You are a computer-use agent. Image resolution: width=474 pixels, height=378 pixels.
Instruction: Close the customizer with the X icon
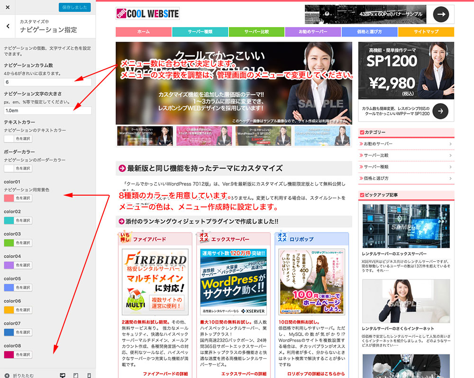[8, 7]
